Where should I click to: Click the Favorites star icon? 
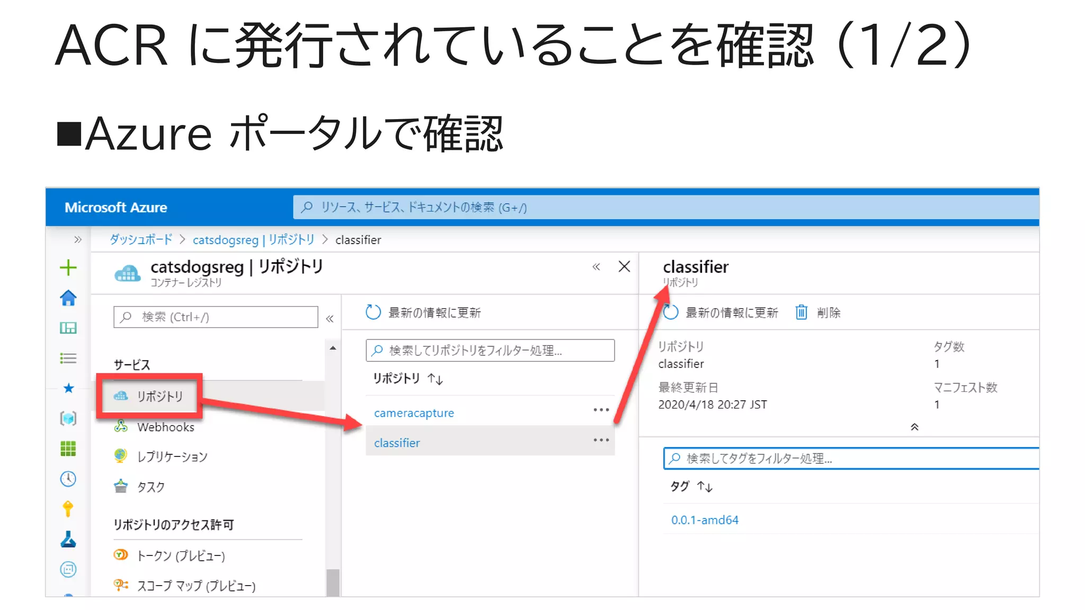coord(68,388)
